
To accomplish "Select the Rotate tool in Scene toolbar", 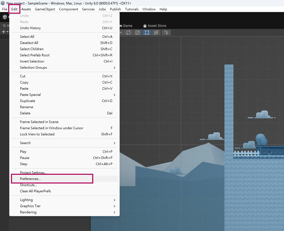I will pos(128,33).
